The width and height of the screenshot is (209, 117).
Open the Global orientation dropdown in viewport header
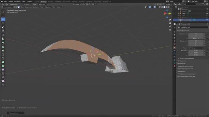pyautogui.click(x=77, y=4)
